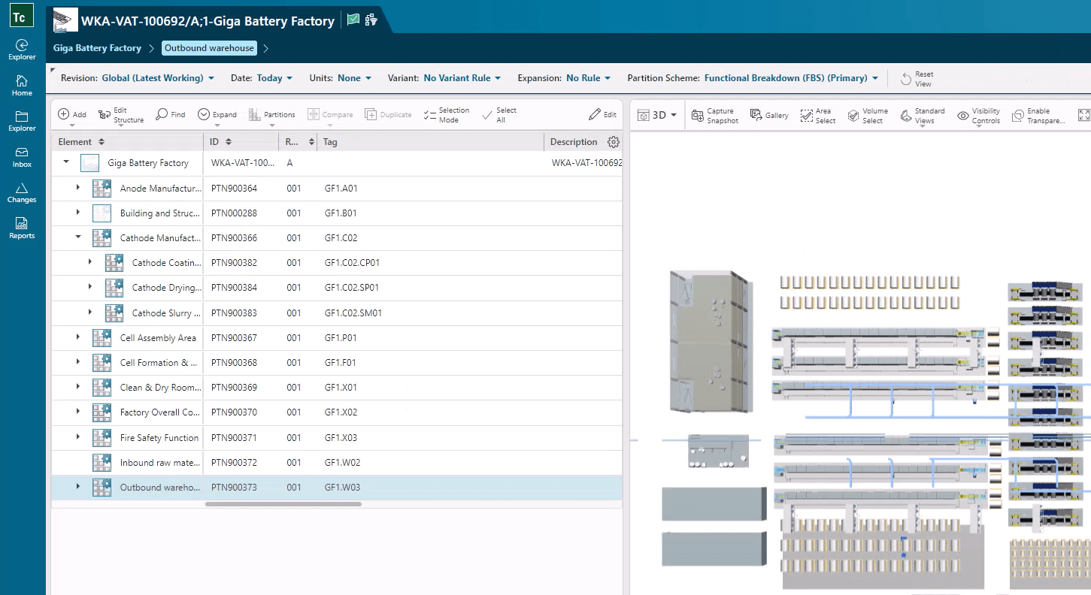Open the Gallery panel
This screenshot has width=1091, height=595.
[769, 115]
